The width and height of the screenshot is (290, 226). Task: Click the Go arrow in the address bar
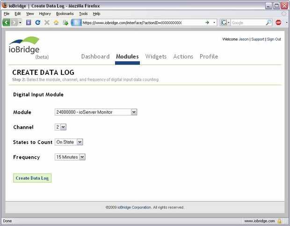207,22
